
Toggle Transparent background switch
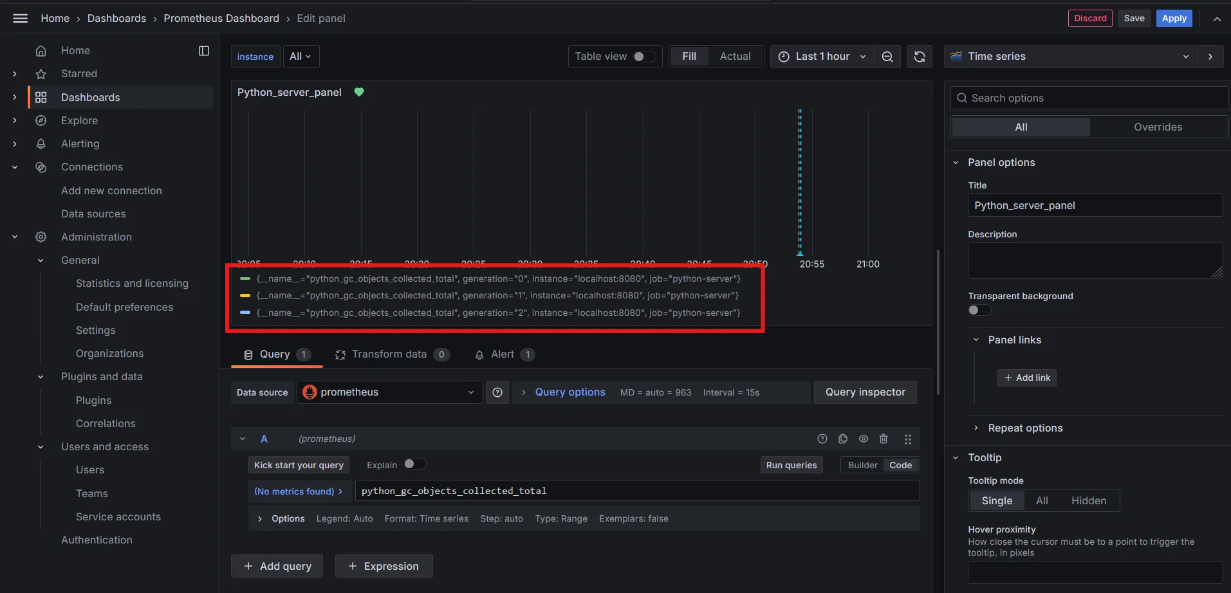(x=979, y=310)
